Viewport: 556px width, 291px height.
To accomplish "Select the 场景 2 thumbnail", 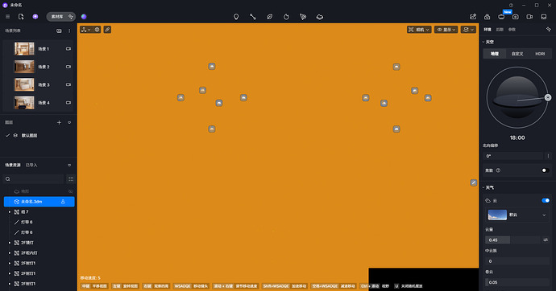I will pyautogui.click(x=24, y=67).
